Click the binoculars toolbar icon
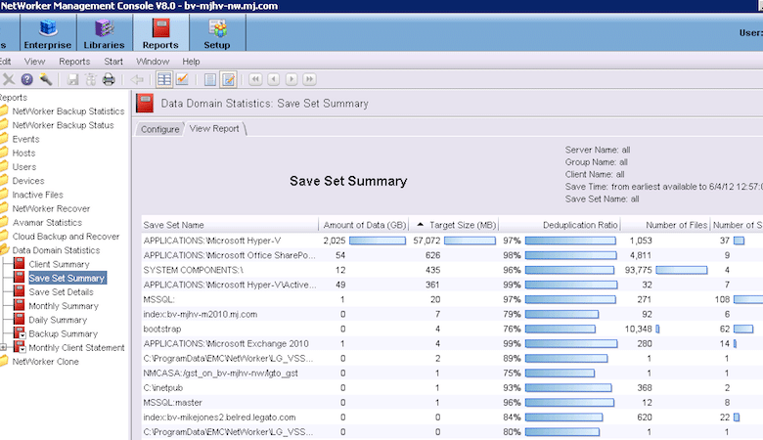This screenshot has height=440, width=763. pos(91,79)
